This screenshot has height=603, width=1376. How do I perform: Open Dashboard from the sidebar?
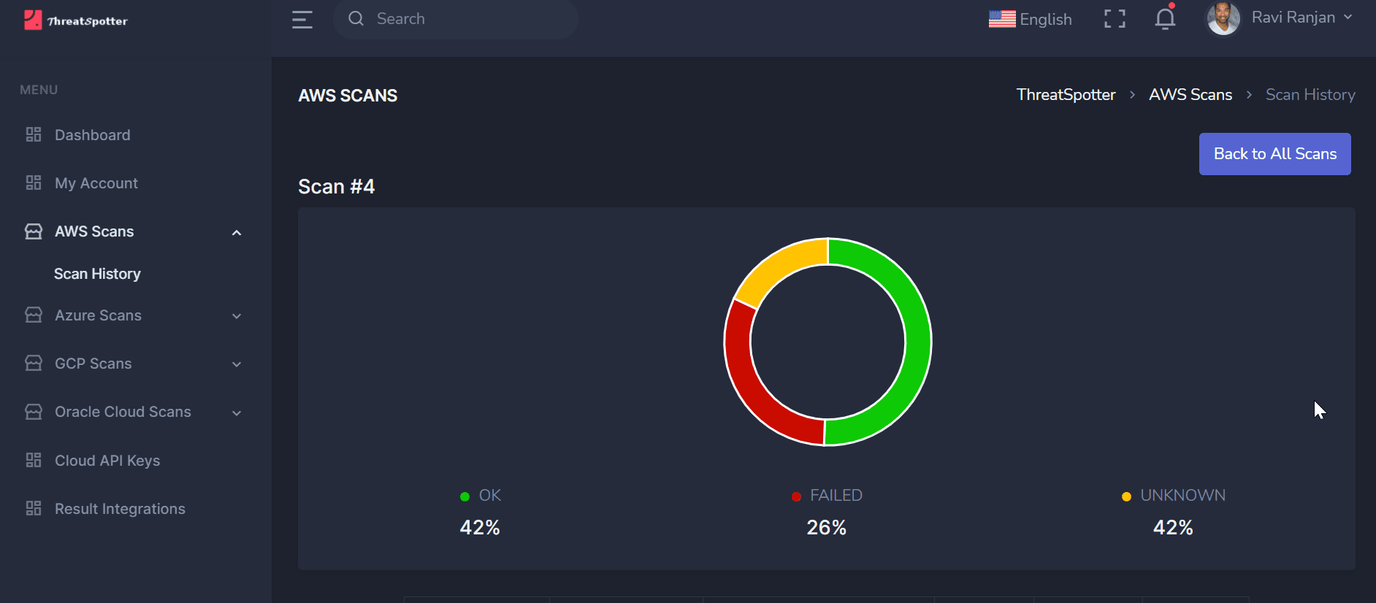click(x=93, y=135)
